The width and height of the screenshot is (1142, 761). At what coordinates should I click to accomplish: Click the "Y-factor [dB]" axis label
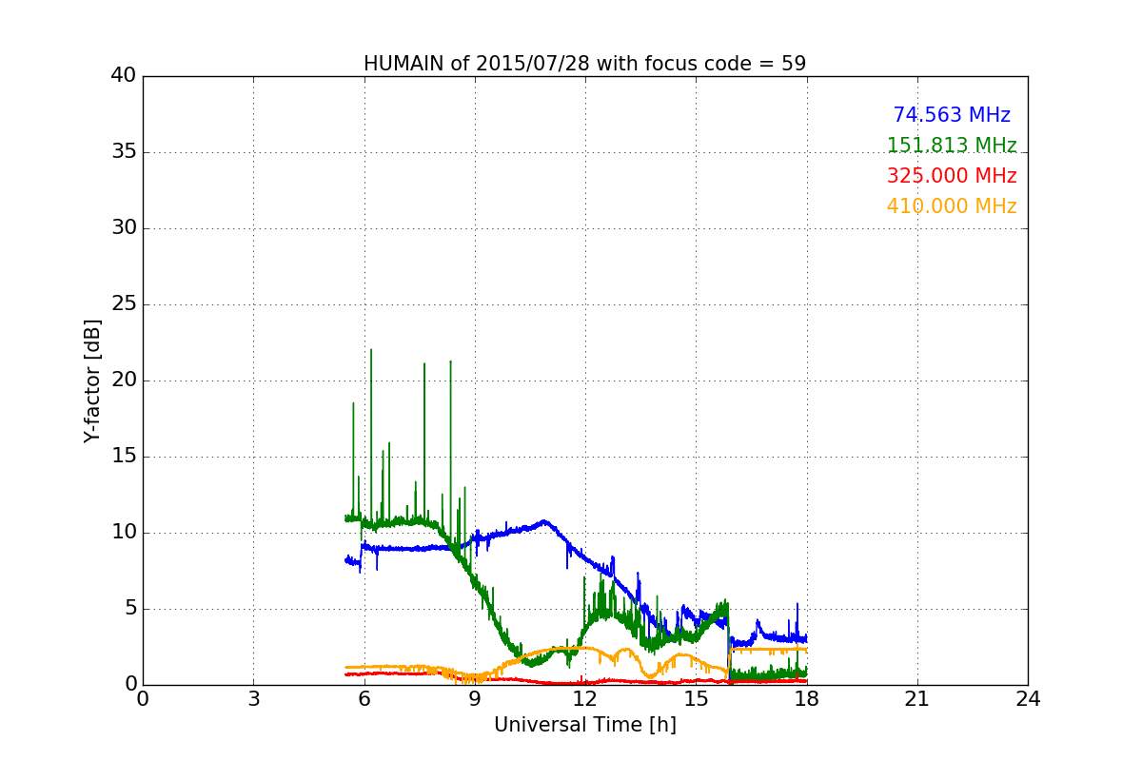click(92, 380)
